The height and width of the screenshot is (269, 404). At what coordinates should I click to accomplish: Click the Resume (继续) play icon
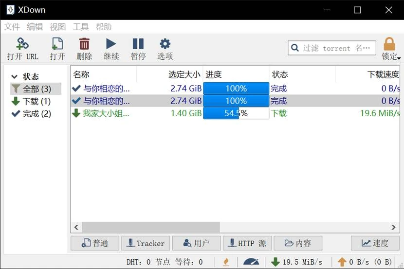pos(111,44)
